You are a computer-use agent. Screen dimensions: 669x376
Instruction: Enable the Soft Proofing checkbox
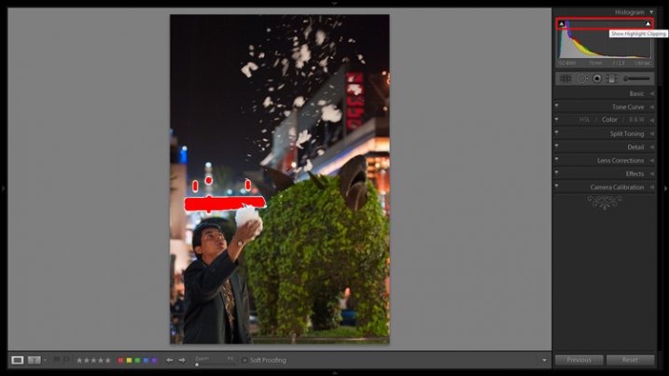pos(245,360)
